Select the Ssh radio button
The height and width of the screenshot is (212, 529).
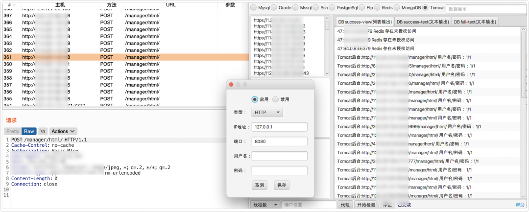tap(316, 7)
